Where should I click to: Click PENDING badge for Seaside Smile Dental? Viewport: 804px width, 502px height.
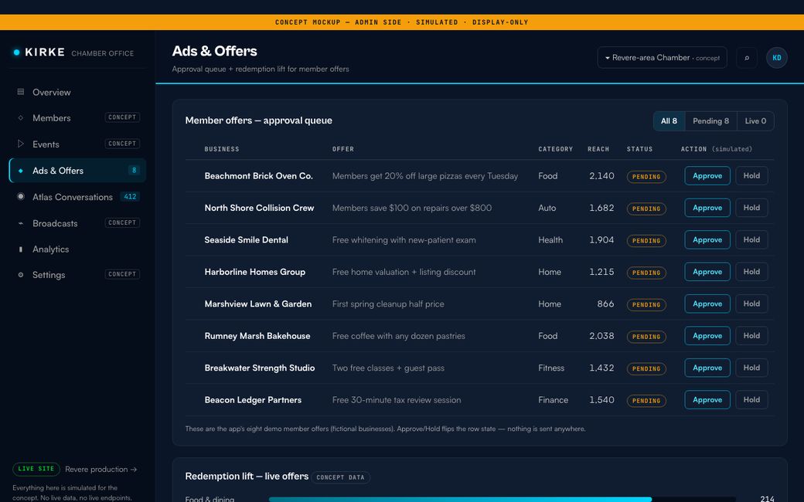646,241
